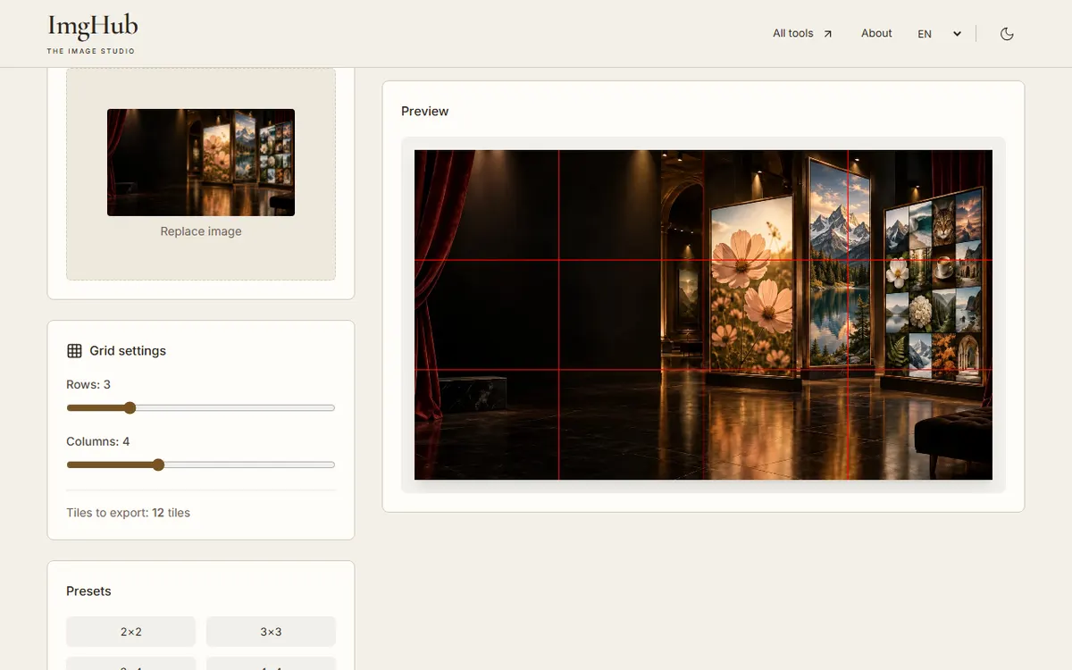1072x670 pixels.
Task: Click the Rows slider handle
Action: (x=130, y=408)
